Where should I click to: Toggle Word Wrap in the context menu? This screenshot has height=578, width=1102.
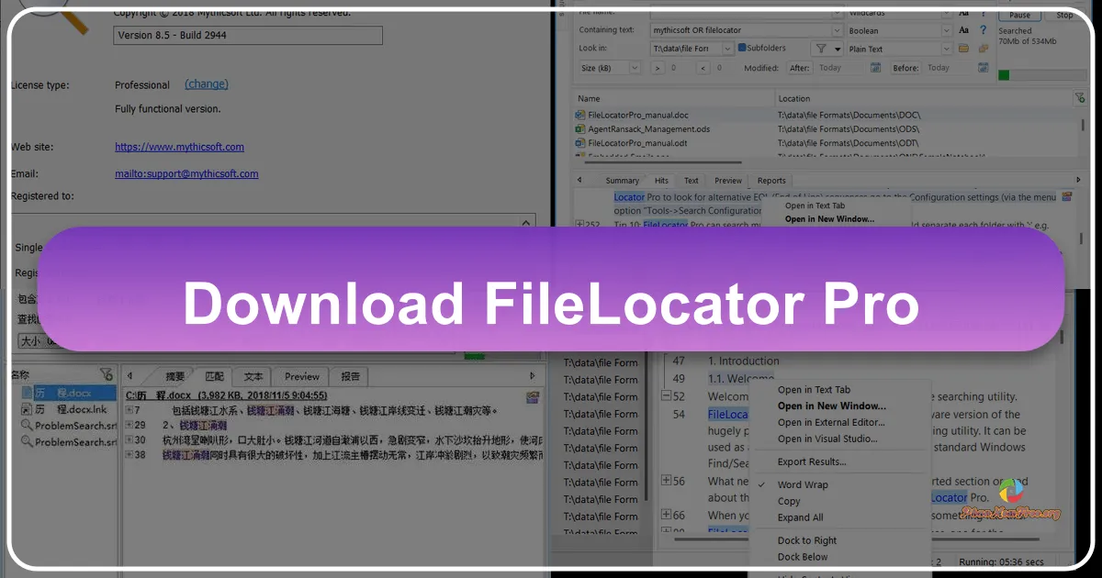(x=802, y=484)
